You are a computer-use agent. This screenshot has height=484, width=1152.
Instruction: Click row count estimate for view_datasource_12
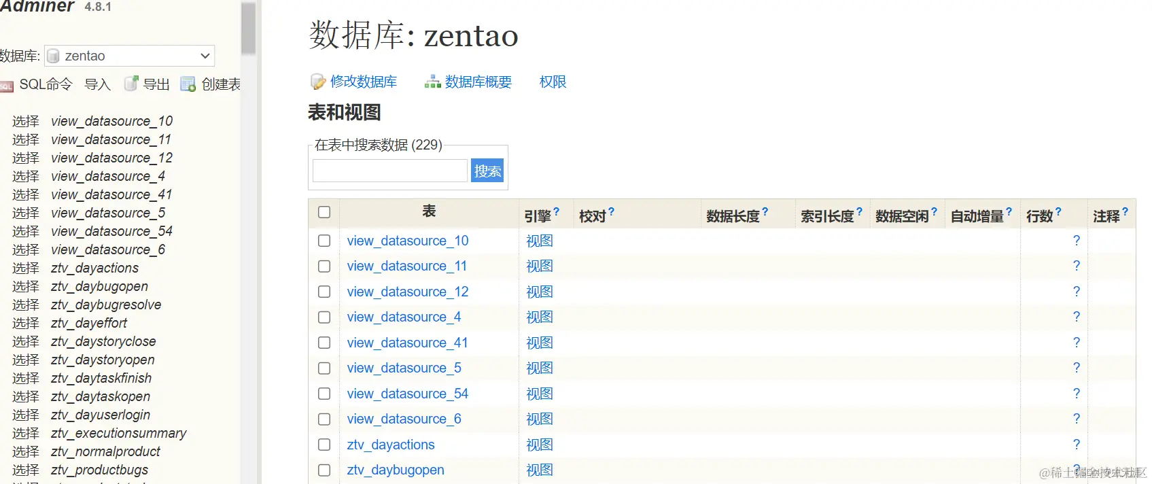point(1077,292)
